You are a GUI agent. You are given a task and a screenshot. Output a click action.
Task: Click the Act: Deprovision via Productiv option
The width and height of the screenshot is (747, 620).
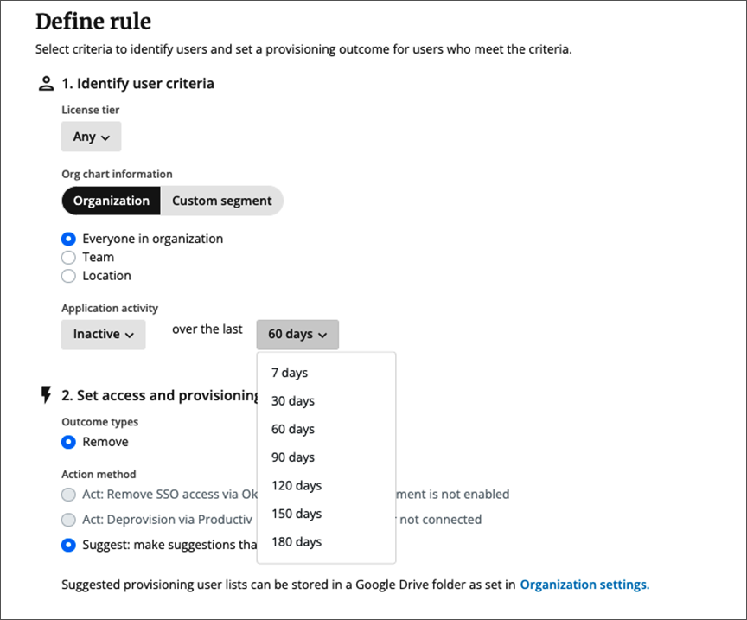coord(68,520)
